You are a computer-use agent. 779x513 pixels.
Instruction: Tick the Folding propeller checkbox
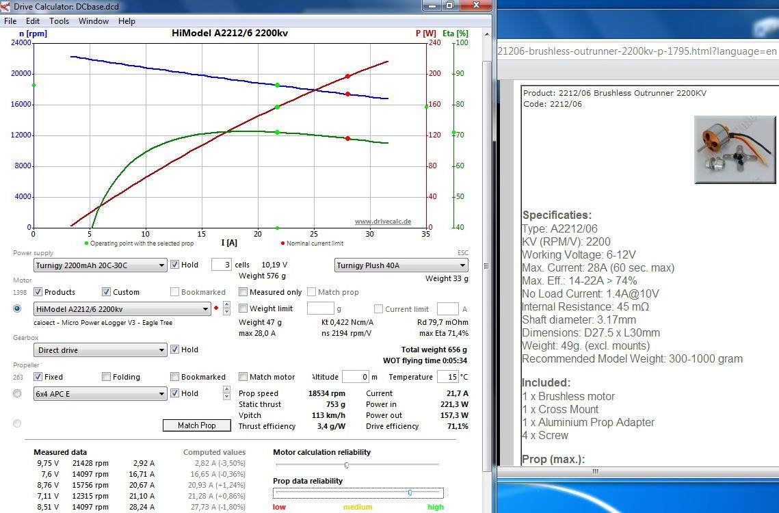point(107,377)
